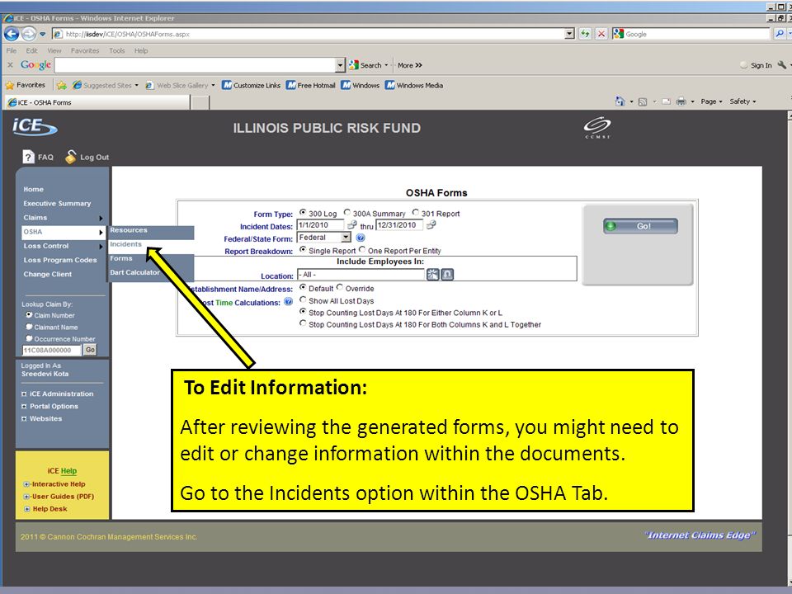Open the Federal/State Form dropdown
This screenshot has height=594, width=792.
(x=346, y=238)
